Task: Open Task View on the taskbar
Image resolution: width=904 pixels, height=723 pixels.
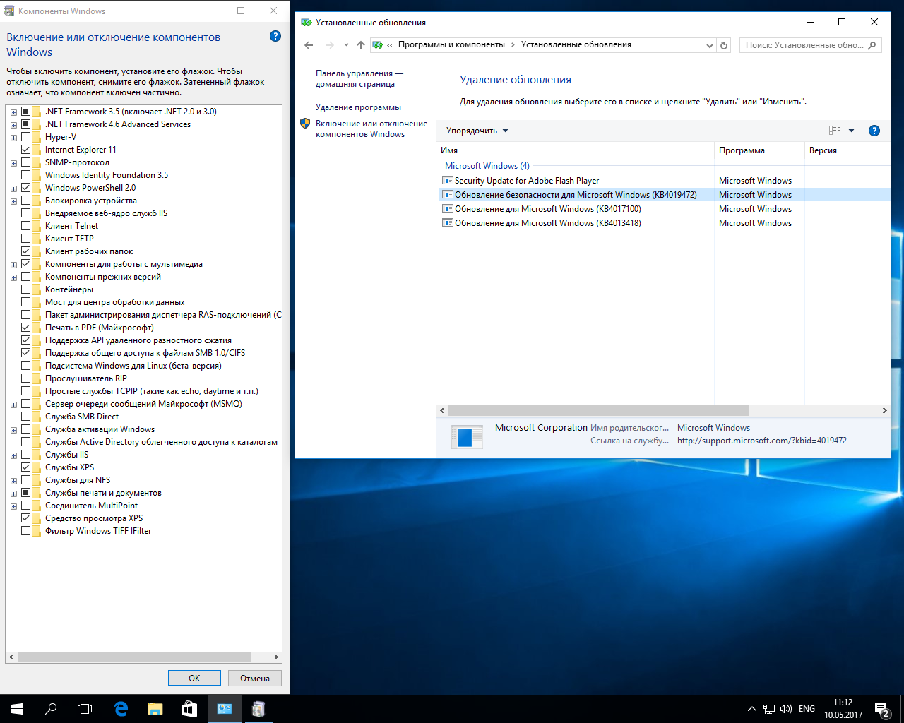Action: pyautogui.click(x=85, y=709)
